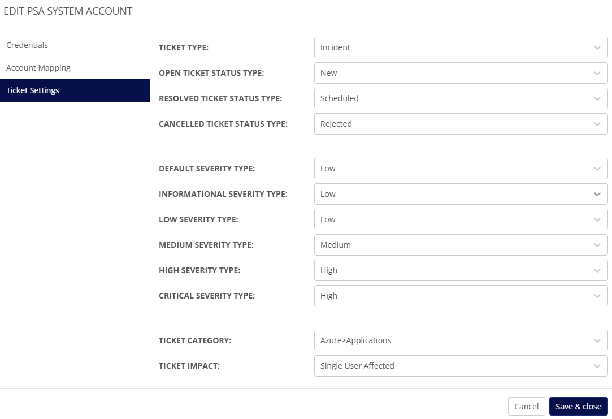This screenshot has width=612, height=419.
Task: Click the Resolved Ticket Status Type chevron
Action: pos(597,98)
